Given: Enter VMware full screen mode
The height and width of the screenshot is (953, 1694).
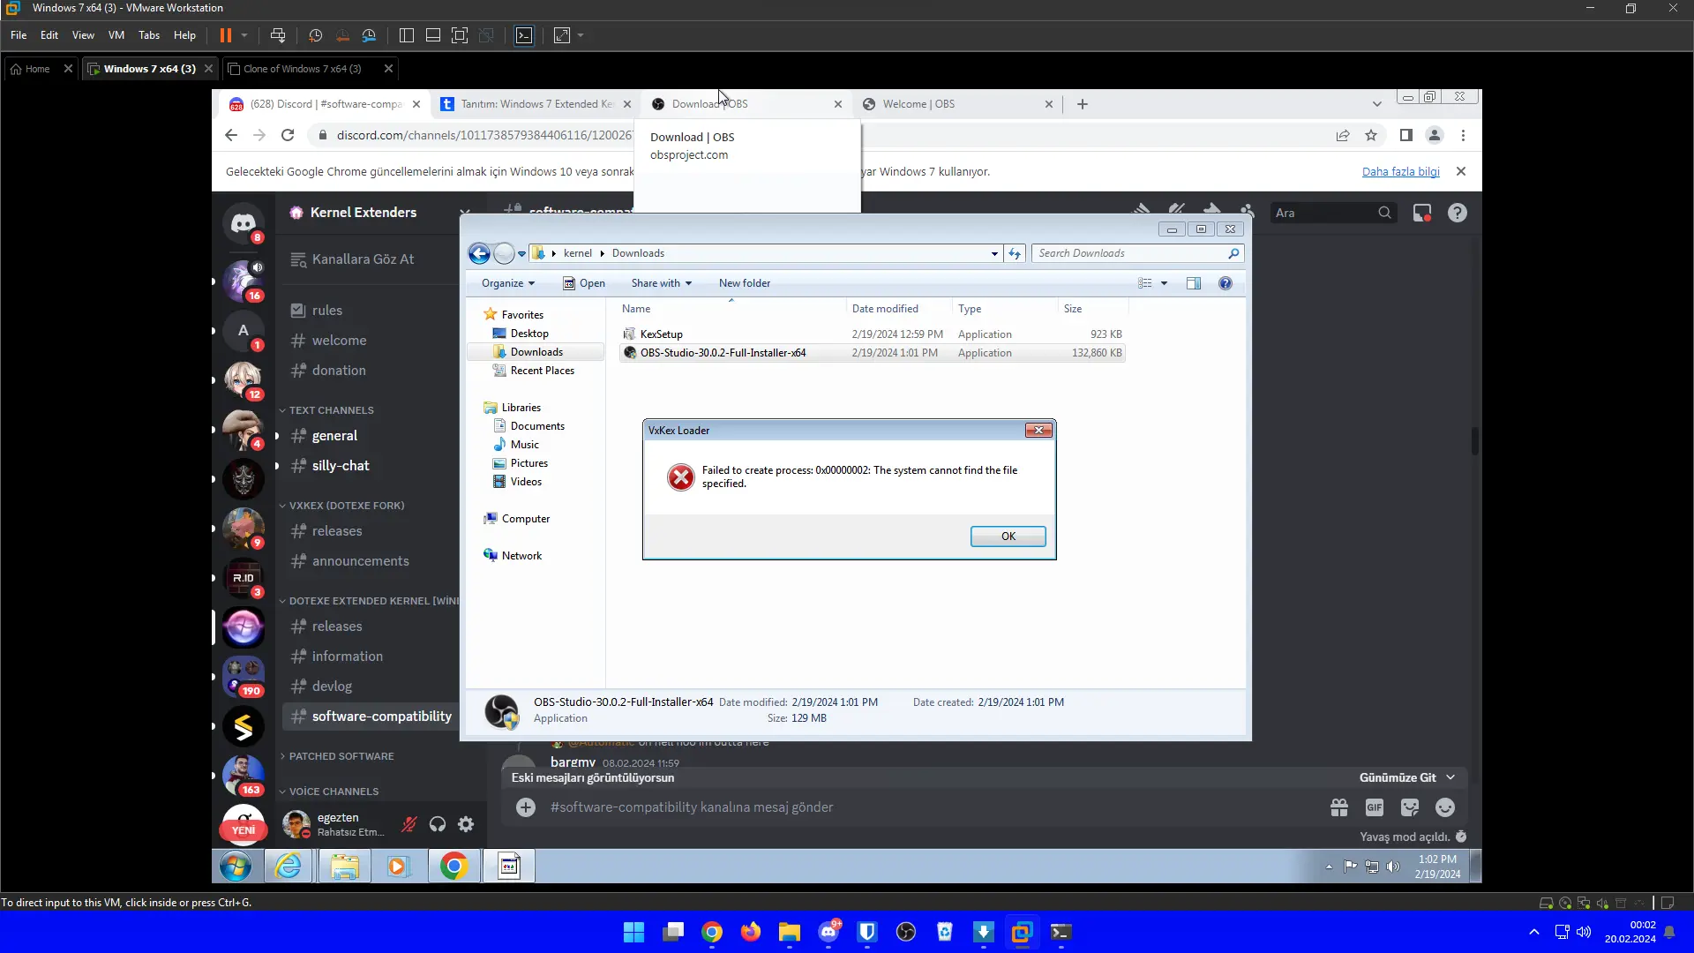Looking at the screenshot, I should (x=460, y=35).
